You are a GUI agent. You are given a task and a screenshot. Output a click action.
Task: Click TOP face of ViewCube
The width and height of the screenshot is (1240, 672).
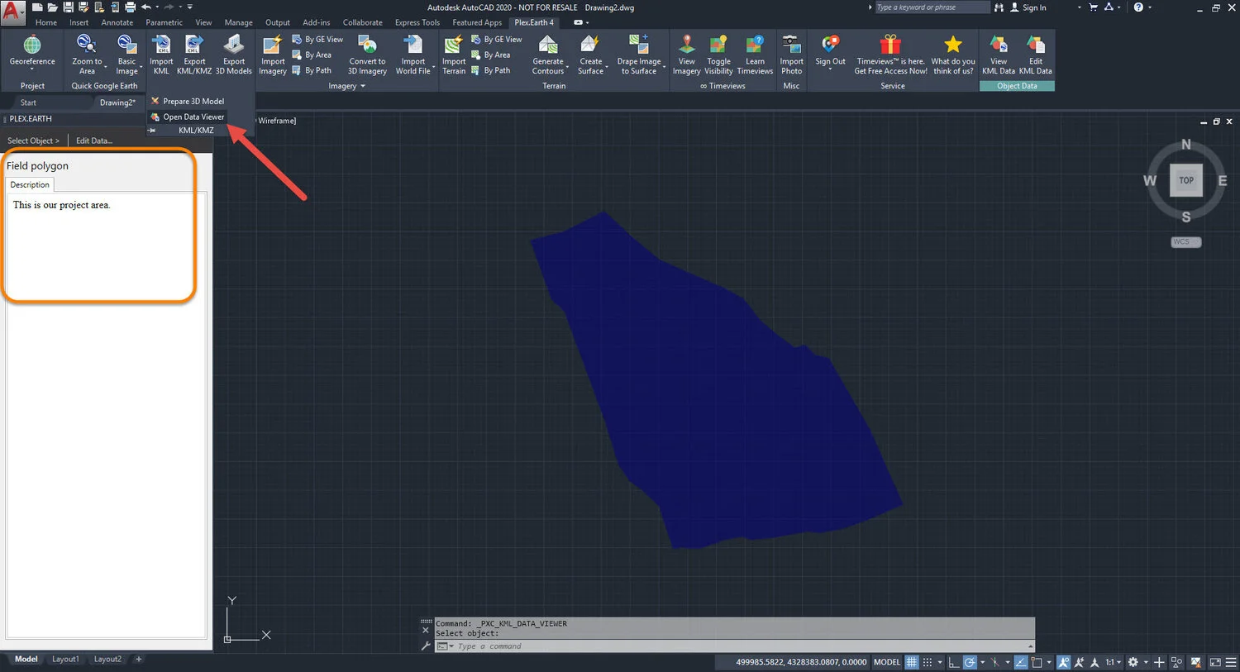click(x=1186, y=180)
